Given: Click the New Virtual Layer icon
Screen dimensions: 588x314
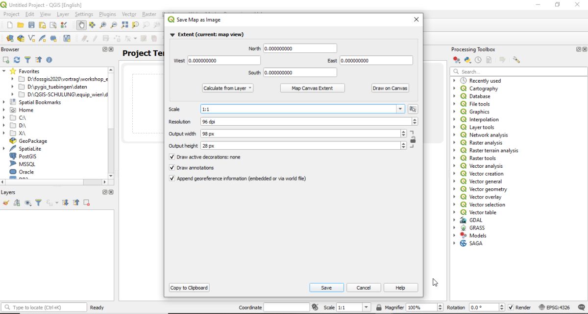Looking at the screenshot, I should click(67, 38).
